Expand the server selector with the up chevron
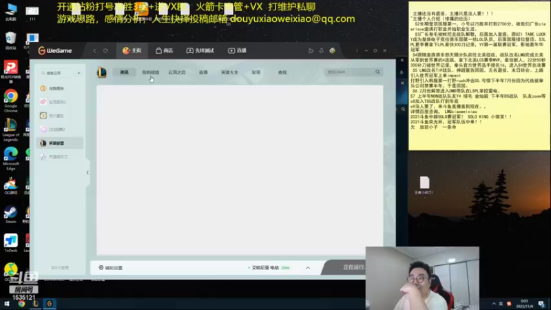551x310 pixels. click(x=308, y=268)
